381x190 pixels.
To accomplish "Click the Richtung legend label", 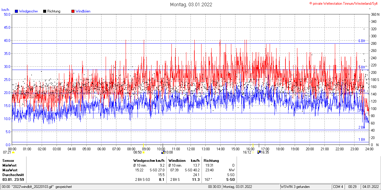I will pos(54,11).
